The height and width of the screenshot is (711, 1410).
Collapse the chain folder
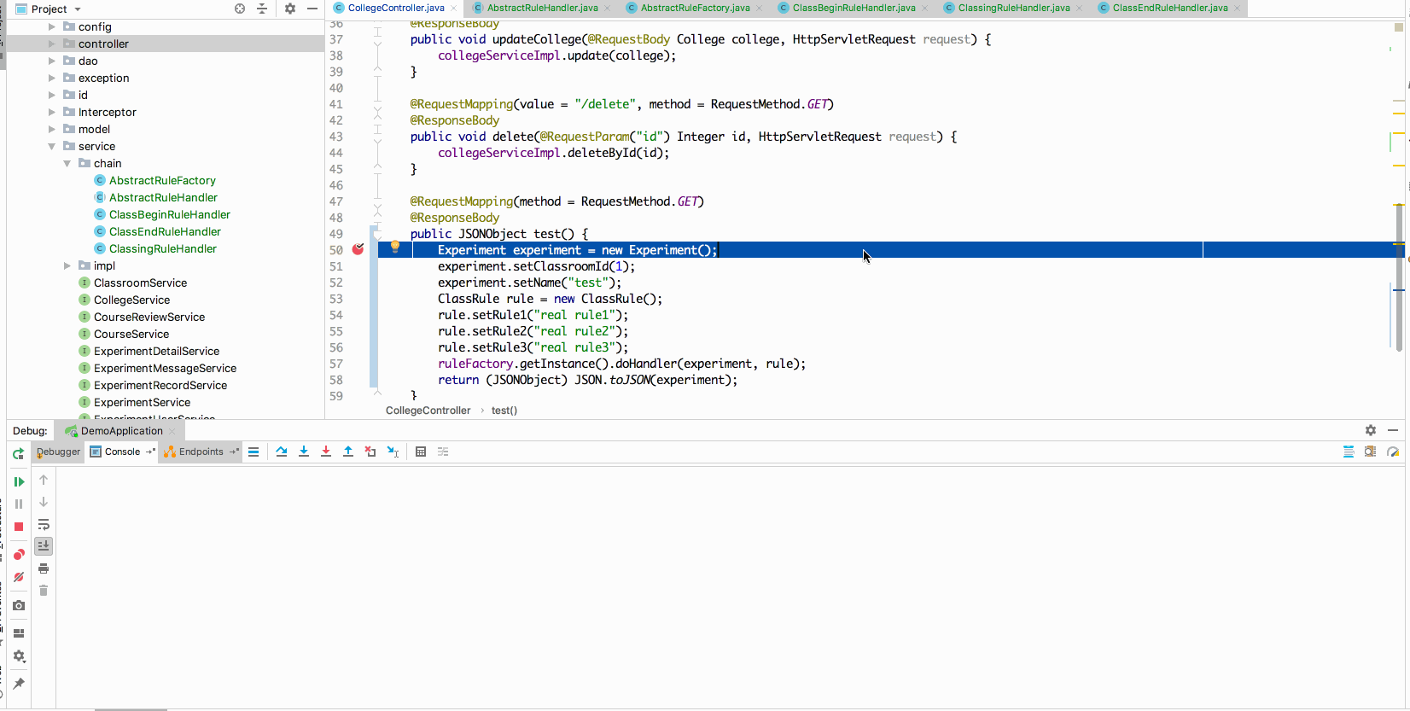[x=67, y=163]
